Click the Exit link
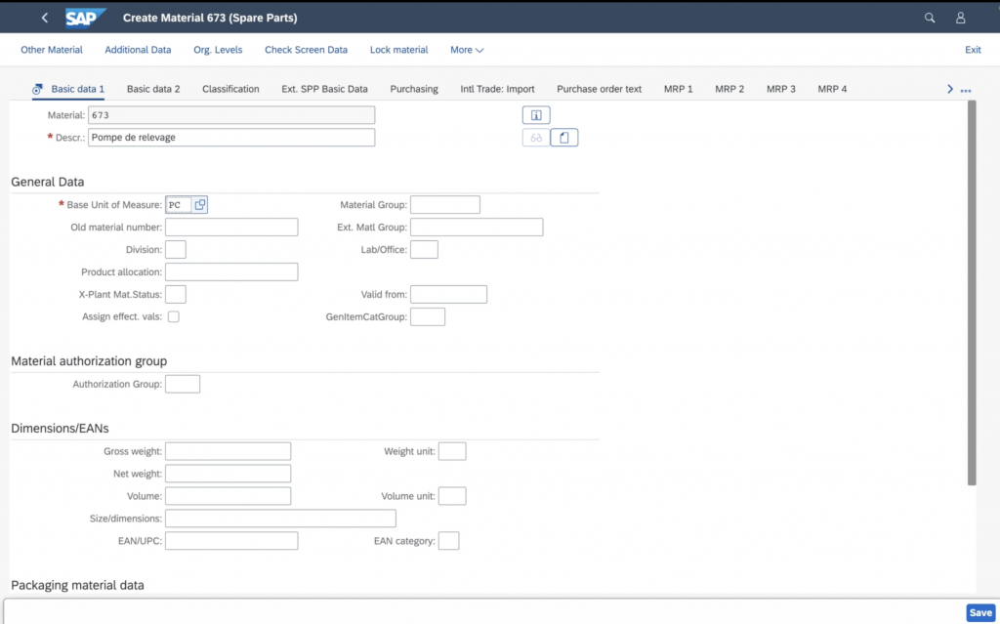Screen dimensions: 1000x624 click(973, 50)
